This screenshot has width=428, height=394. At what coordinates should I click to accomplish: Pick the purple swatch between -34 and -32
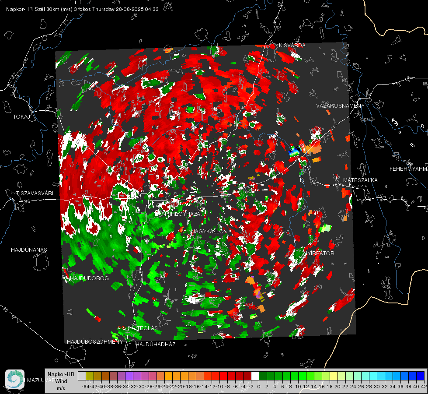(x=129, y=376)
